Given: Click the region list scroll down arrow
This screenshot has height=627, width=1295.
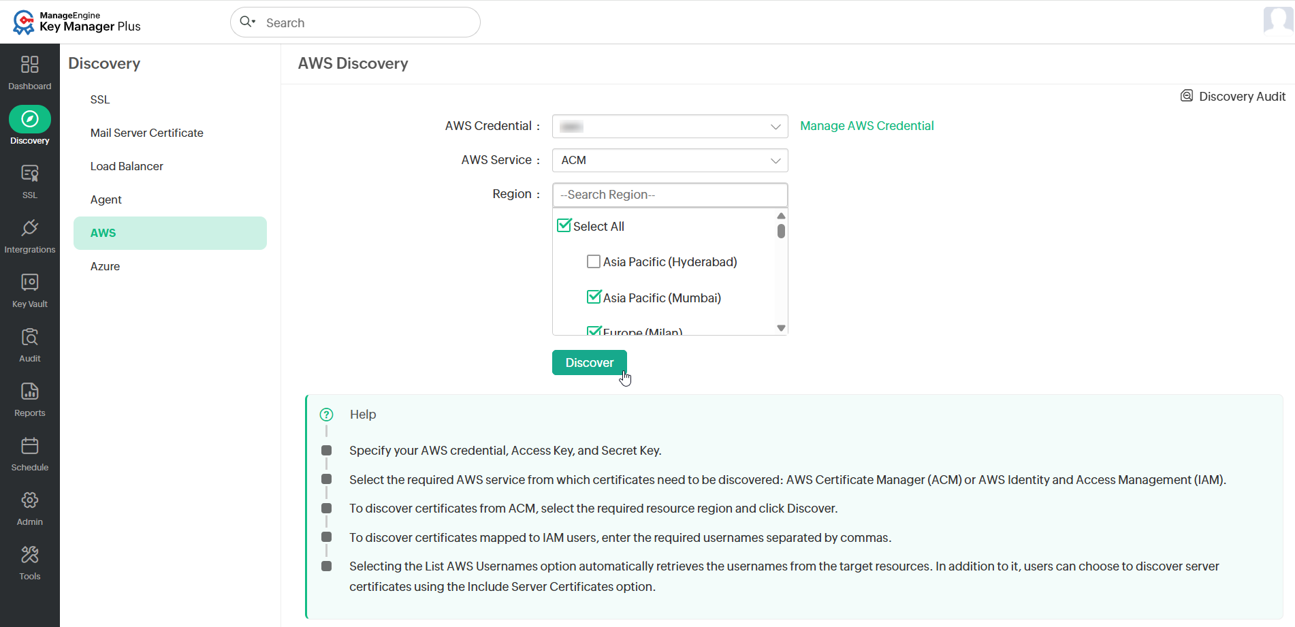Looking at the screenshot, I should (x=781, y=328).
